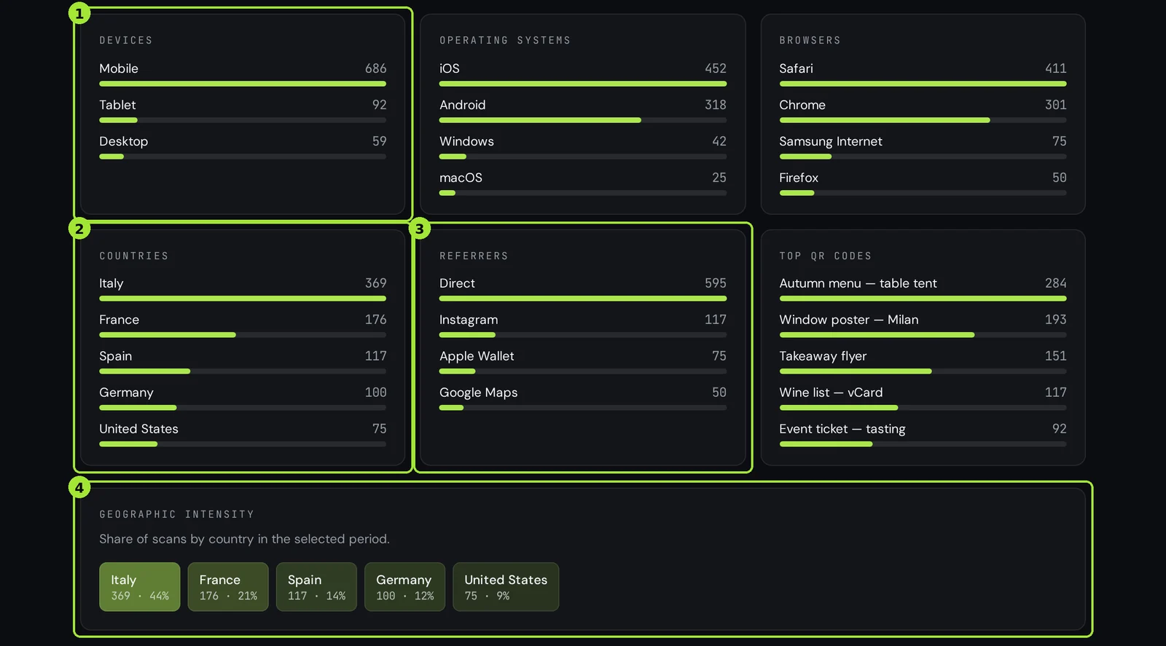This screenshot has height=646, width=1166.
Task: Select the Event ticket — tasting QR code
Action: pyautogui.click(x=842, y=429)
